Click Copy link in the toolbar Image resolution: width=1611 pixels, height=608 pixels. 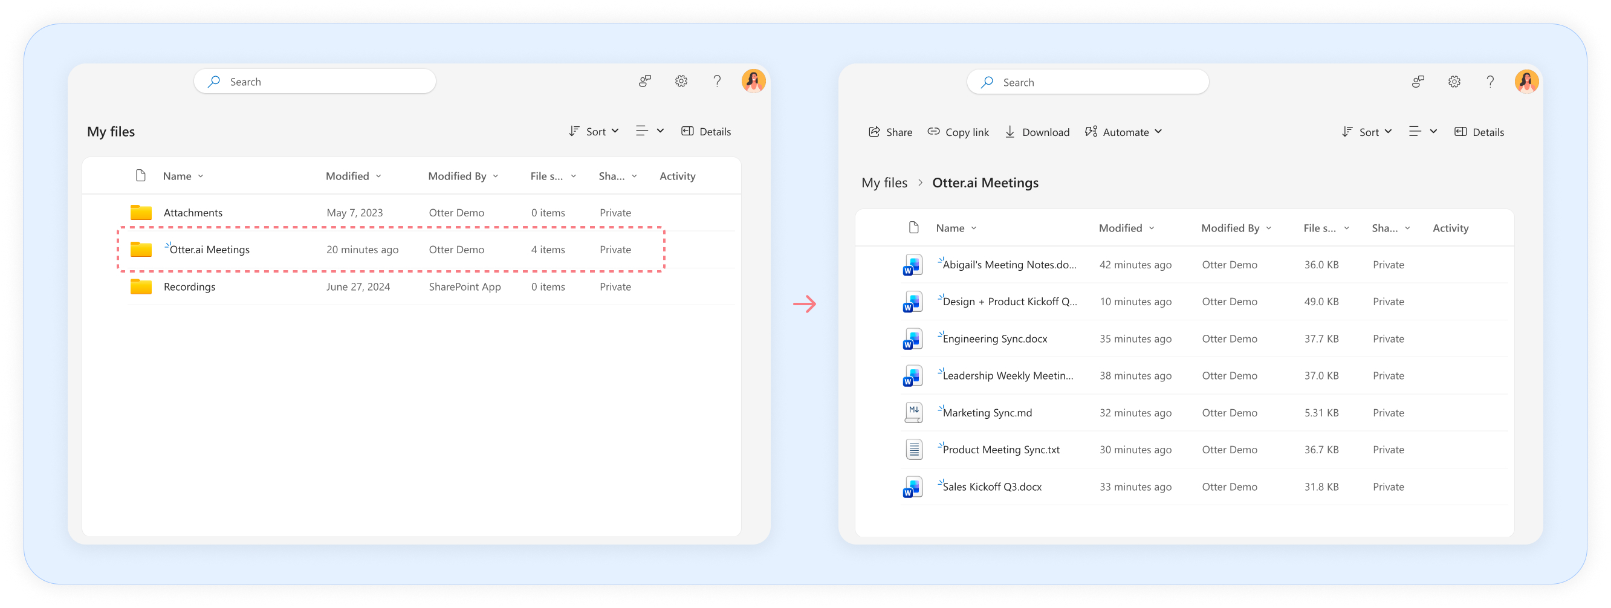[958, 132]
